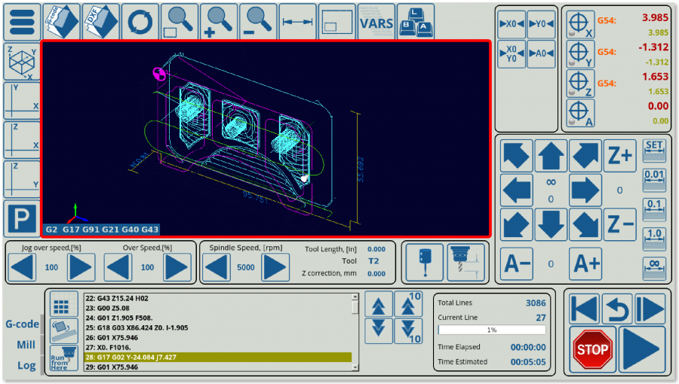Jog diagonally down-right

(585, 224)
